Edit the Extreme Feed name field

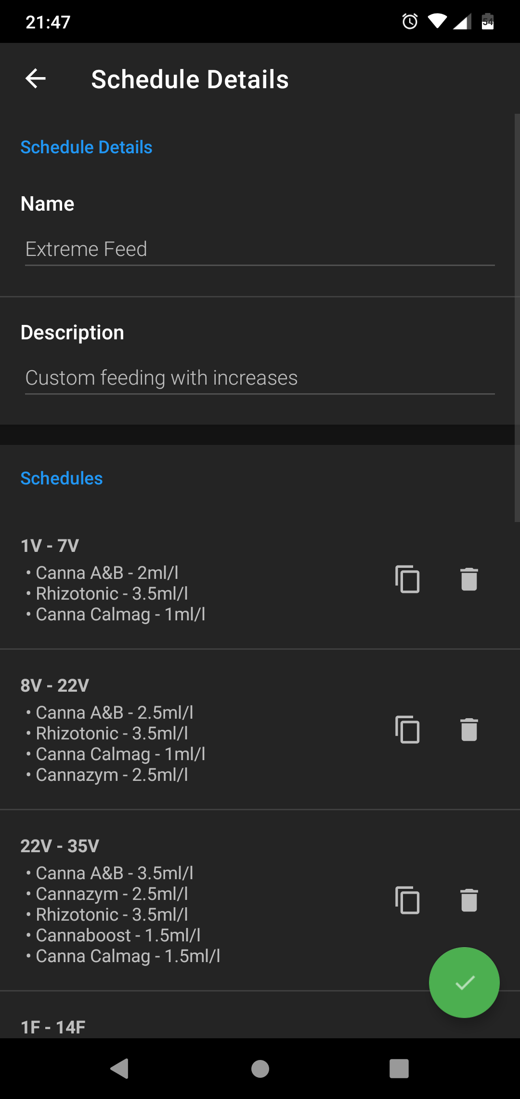pos(260,249)
